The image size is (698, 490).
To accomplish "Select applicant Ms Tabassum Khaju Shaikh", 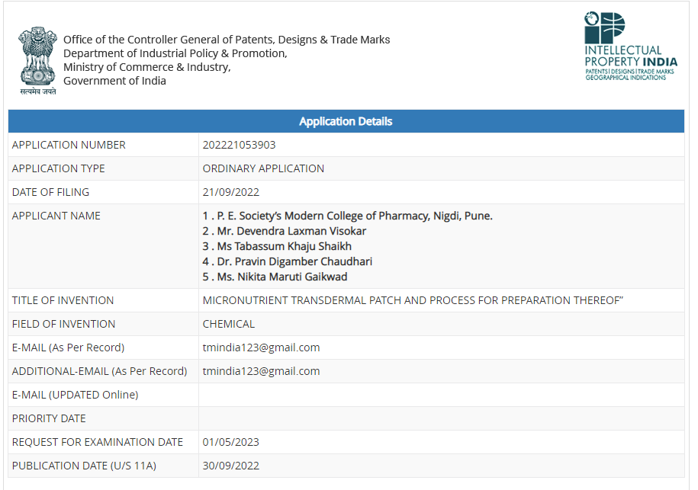I will (x=277, y=246).
